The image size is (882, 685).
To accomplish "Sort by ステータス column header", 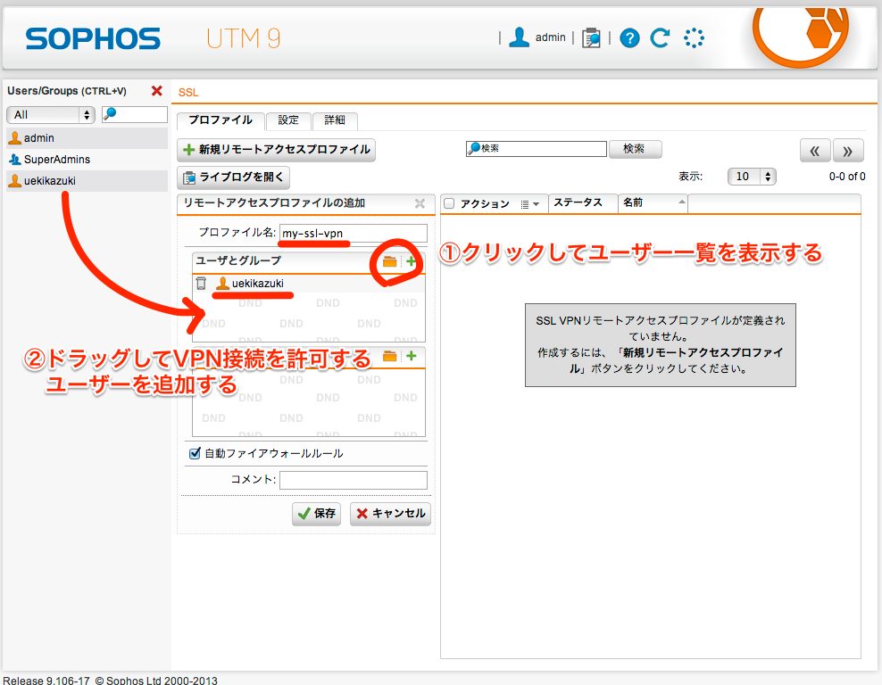I will click(x=583, y=202).
